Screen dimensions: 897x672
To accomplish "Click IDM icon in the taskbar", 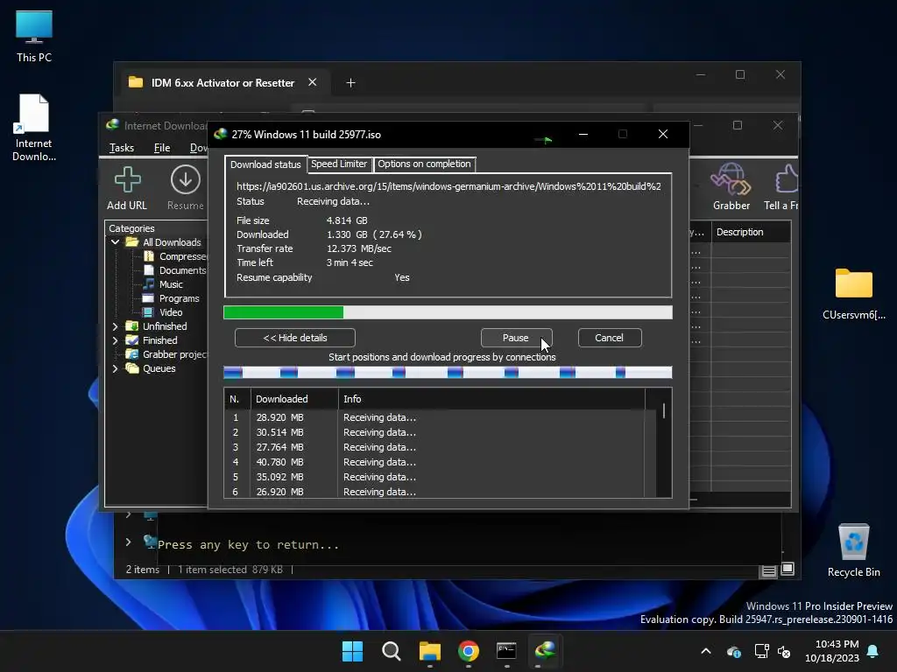I will tap(545, 651).
